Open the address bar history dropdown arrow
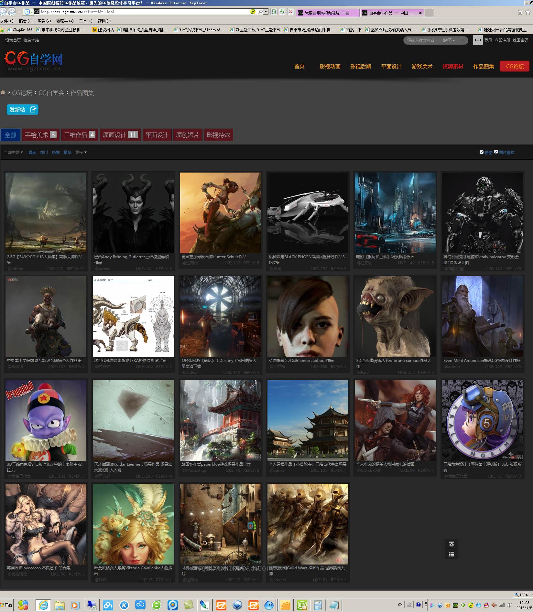Viewport: 533px width, 612px height. (266, 12)
